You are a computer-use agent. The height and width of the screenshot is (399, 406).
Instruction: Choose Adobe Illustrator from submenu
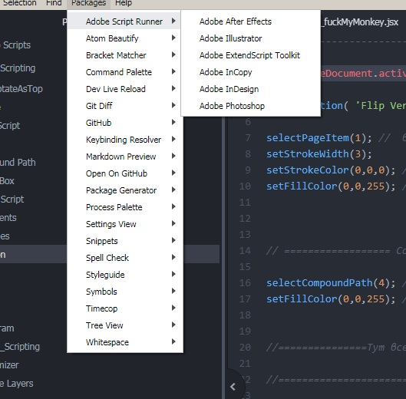pyautogui.click(x=251, y=38)
